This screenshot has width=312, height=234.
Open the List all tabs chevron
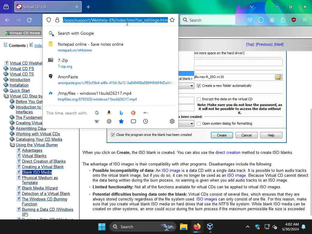(x=251, y=7)
